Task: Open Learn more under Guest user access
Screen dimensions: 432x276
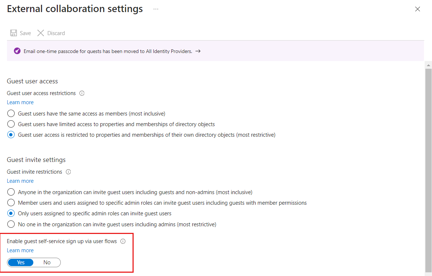Action: pos(20,102)
